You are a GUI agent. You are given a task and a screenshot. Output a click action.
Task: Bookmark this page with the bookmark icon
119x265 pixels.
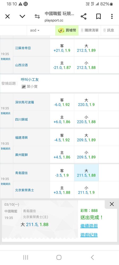click(98, 16)
